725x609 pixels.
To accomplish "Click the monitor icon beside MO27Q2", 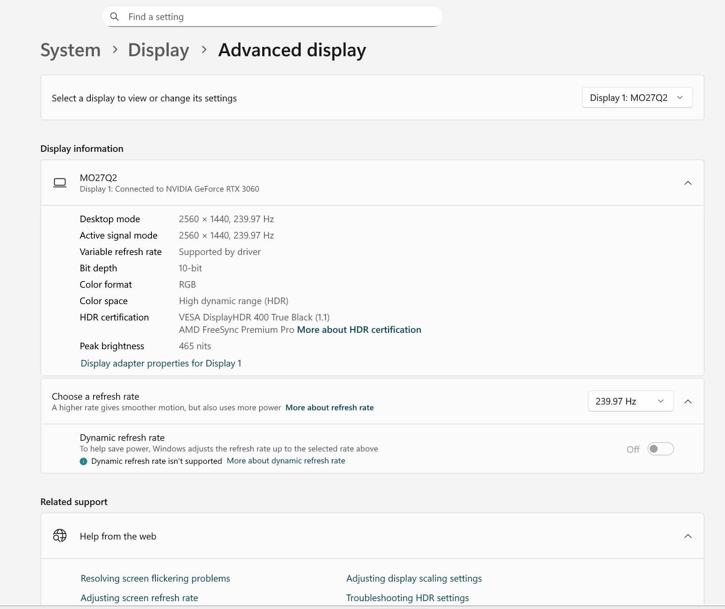I will [60, 183].
